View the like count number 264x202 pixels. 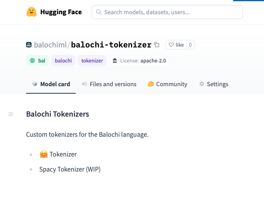tap(190, 45)
